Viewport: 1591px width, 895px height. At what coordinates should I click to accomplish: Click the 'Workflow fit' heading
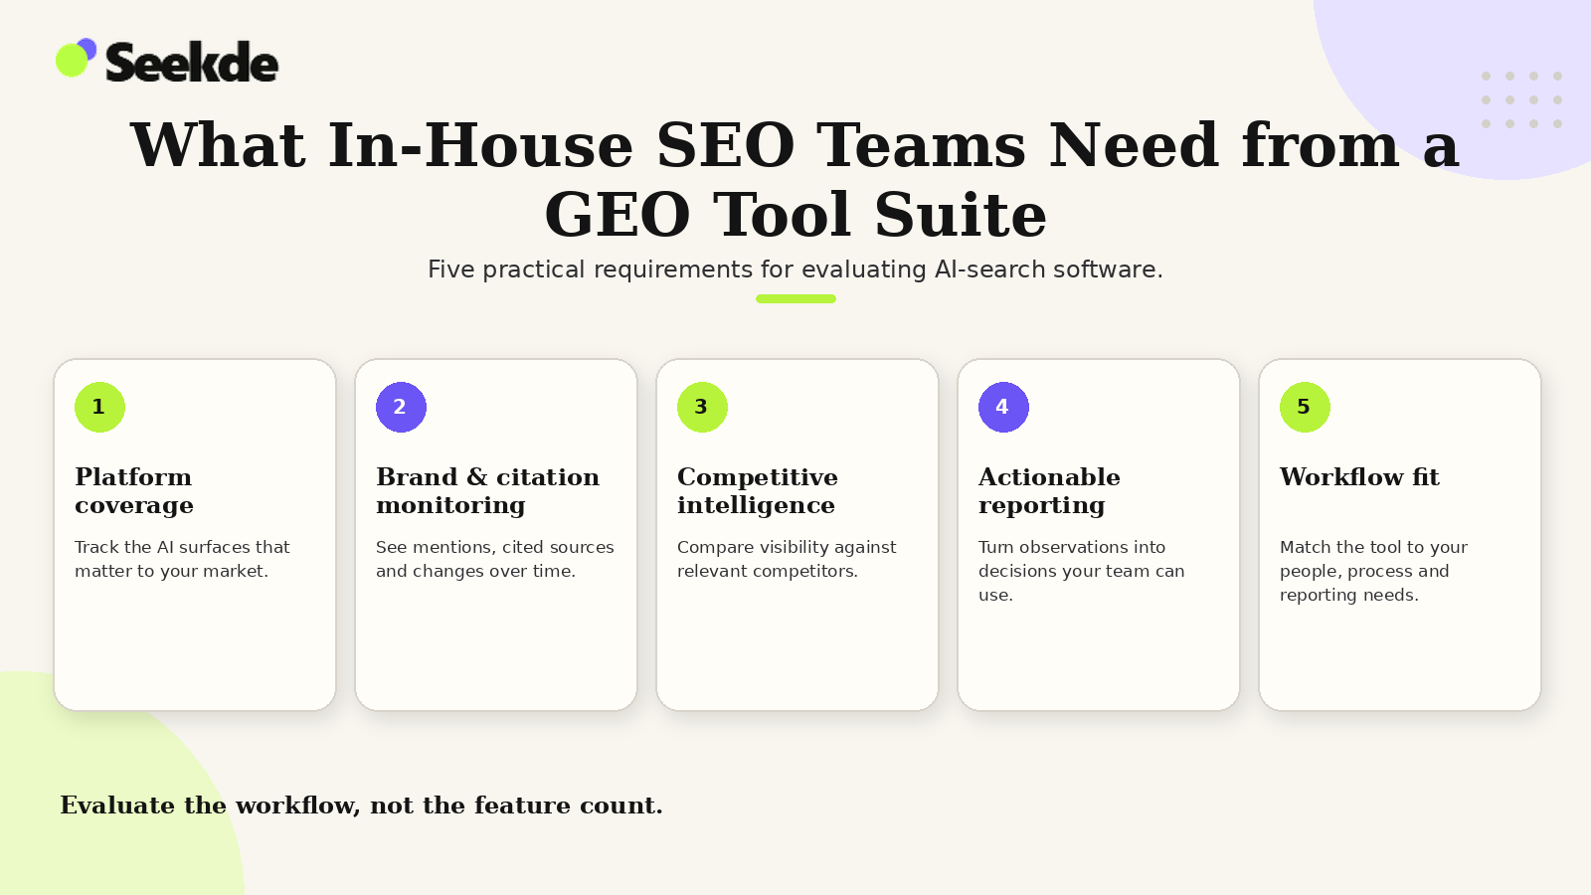point(1359,477)
